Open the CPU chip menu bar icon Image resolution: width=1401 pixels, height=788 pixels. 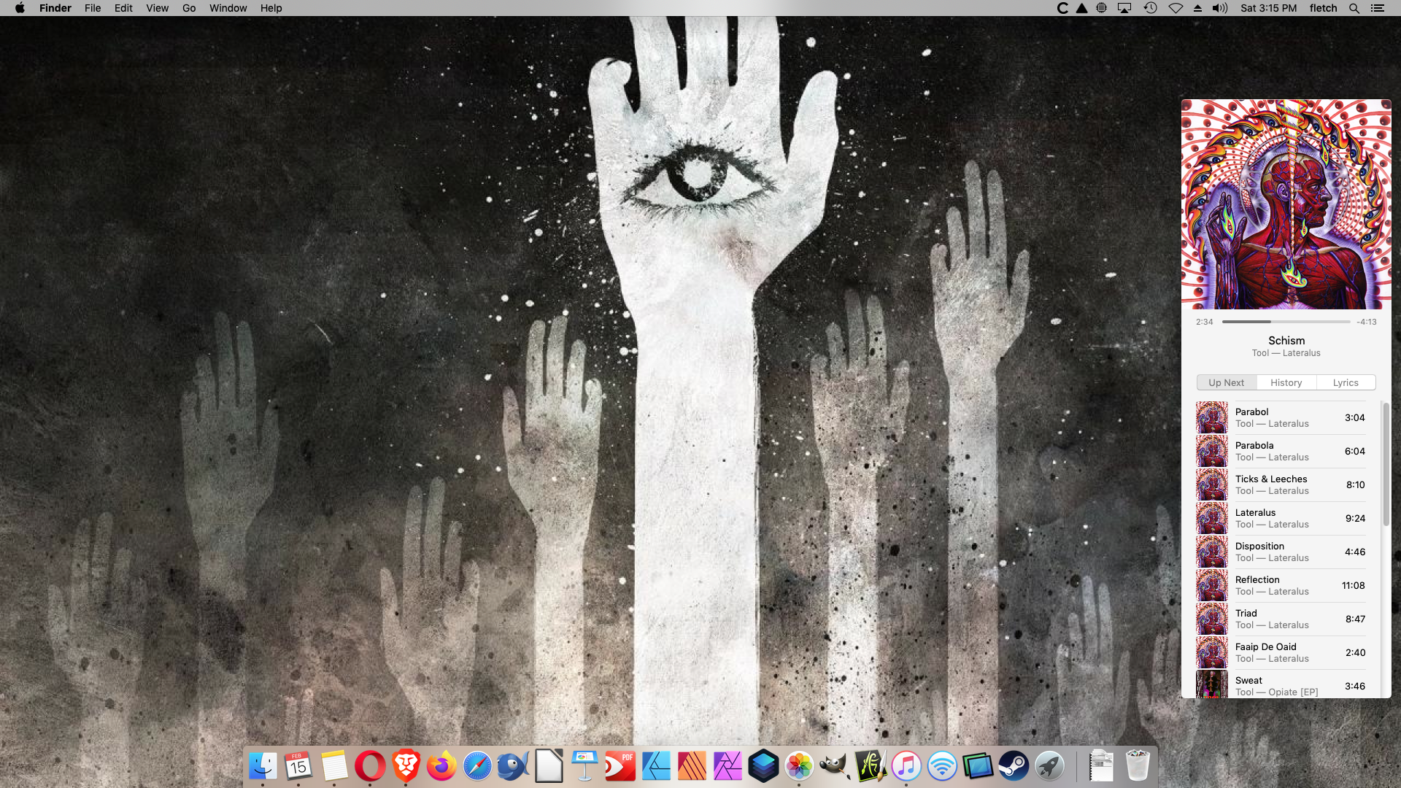[1102, 8]
